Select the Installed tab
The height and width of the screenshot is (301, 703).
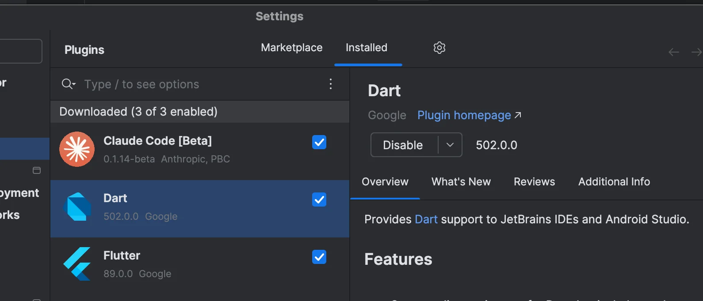click(366, 48)
